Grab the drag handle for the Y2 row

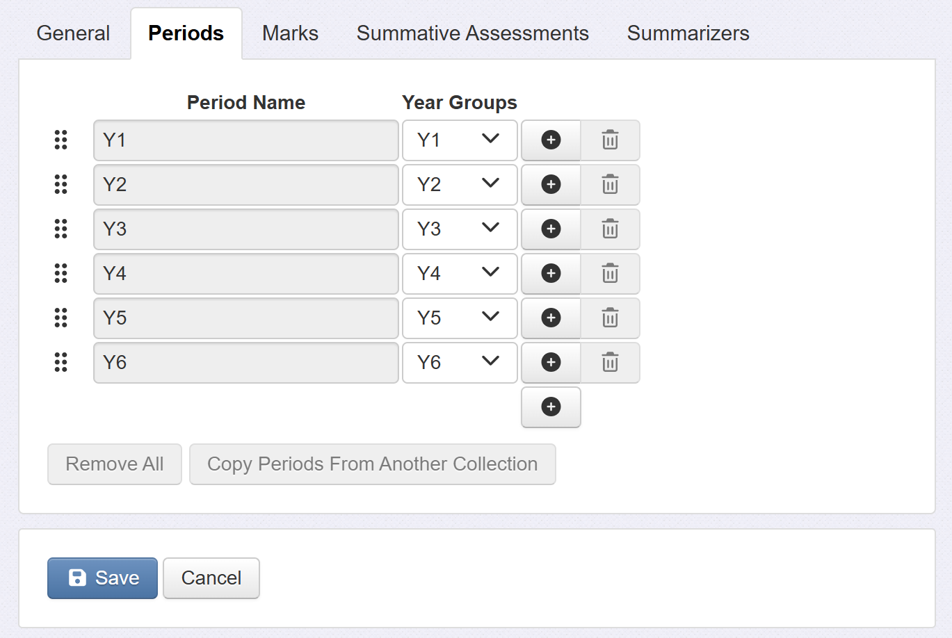point(61,185)
